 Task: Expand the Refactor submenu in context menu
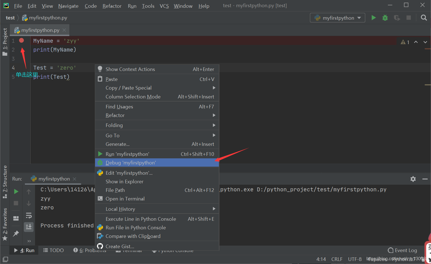(x=157, y=115)
